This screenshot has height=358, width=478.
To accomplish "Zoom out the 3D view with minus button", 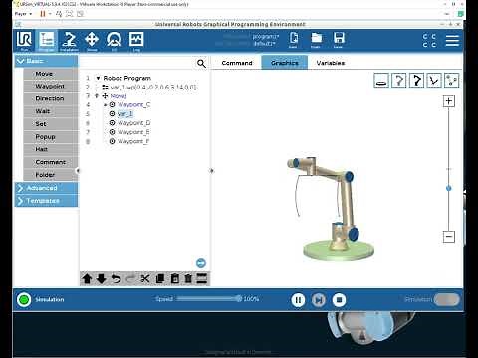I will click(449, 237).
